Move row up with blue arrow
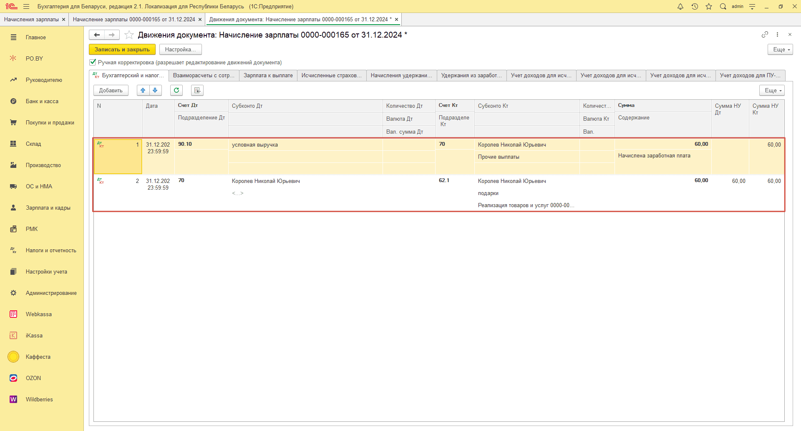 pyautogui.click(x=143, y=90)
